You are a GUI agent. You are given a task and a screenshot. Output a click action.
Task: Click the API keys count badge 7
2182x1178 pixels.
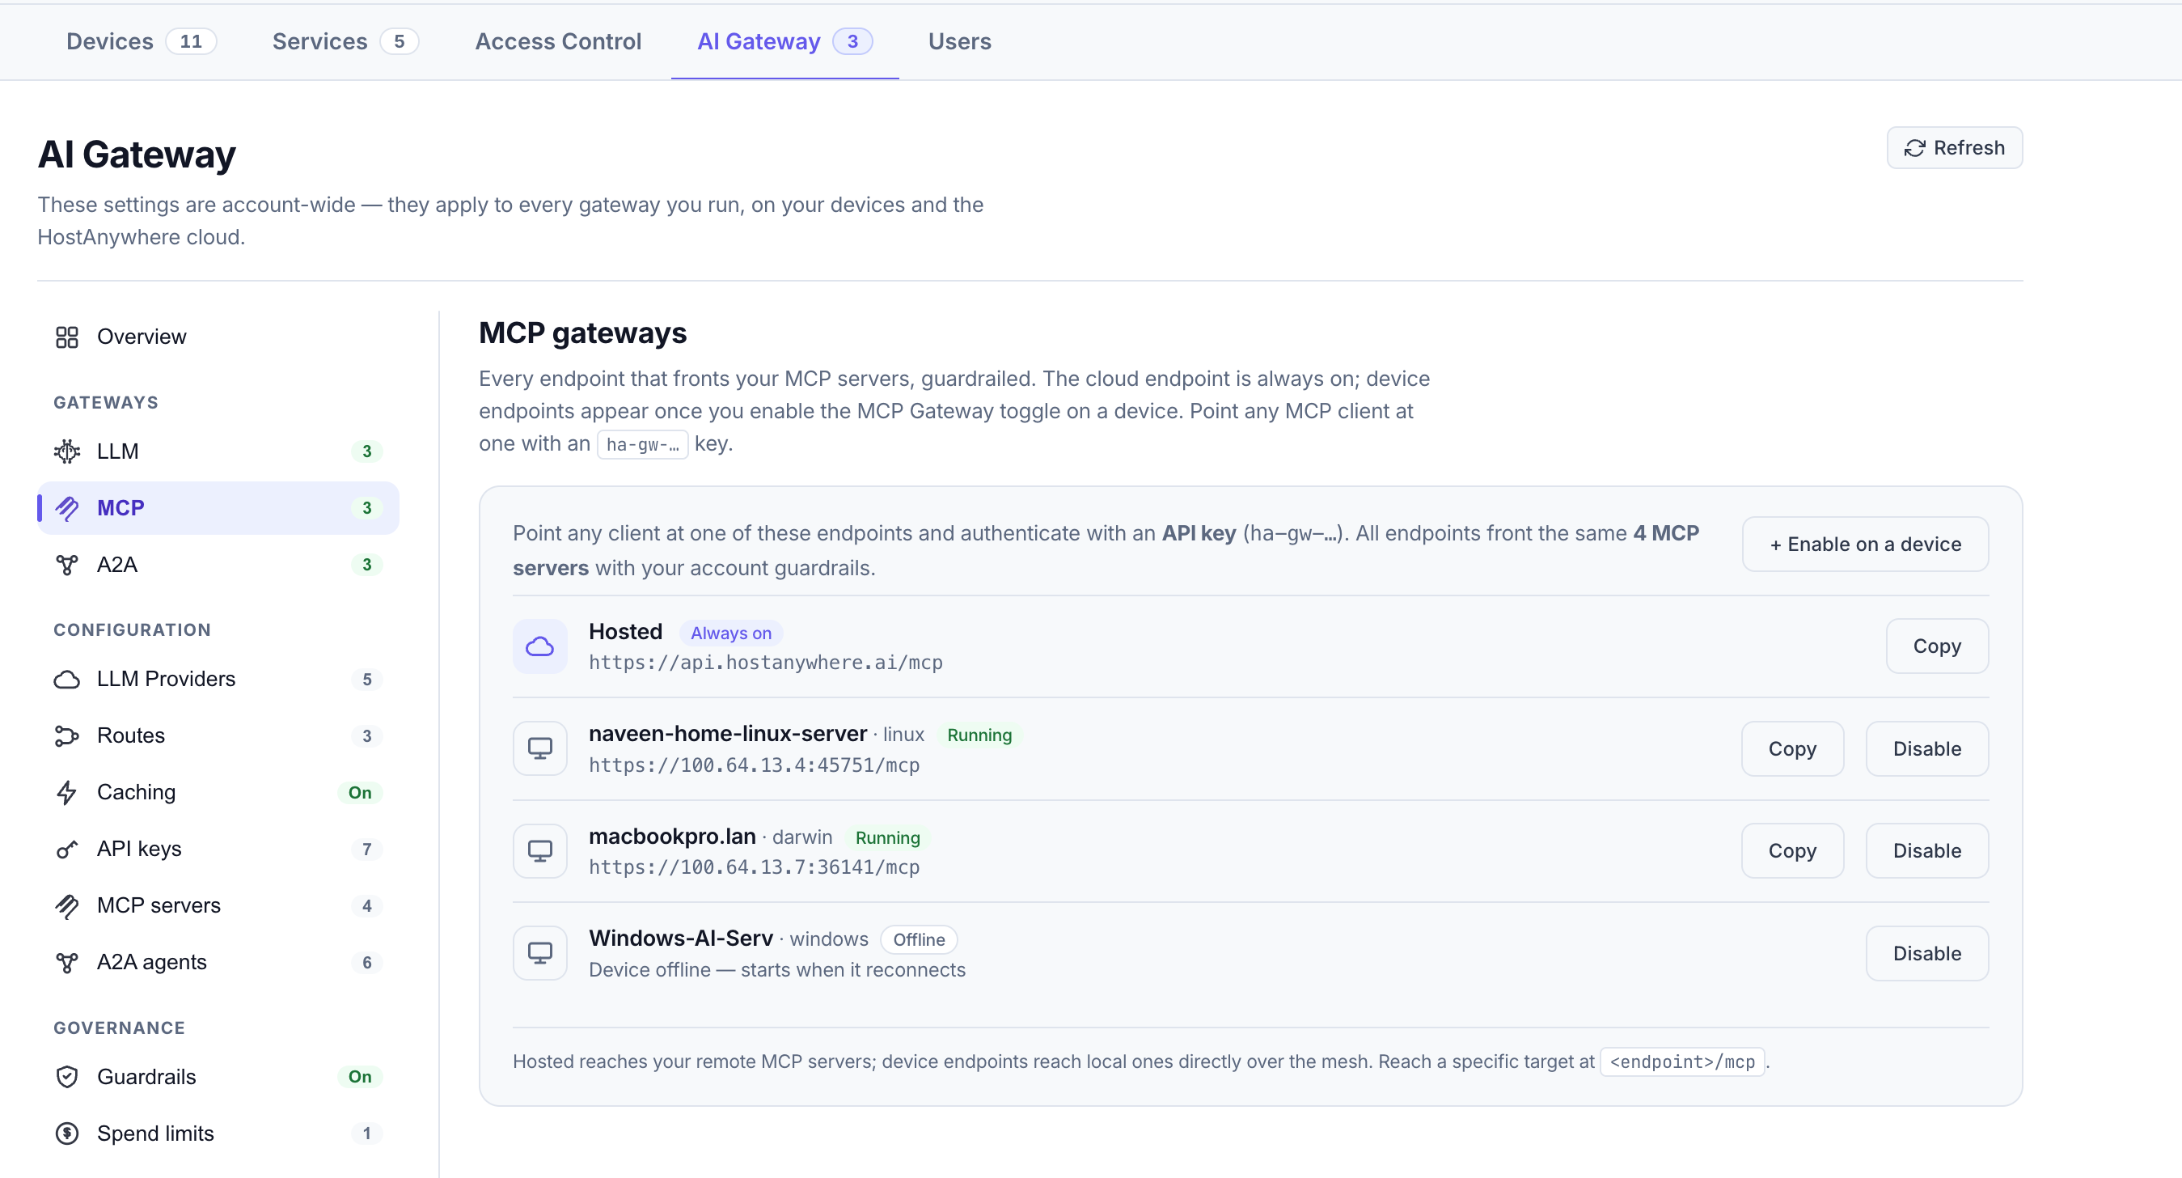click(367, 850)
